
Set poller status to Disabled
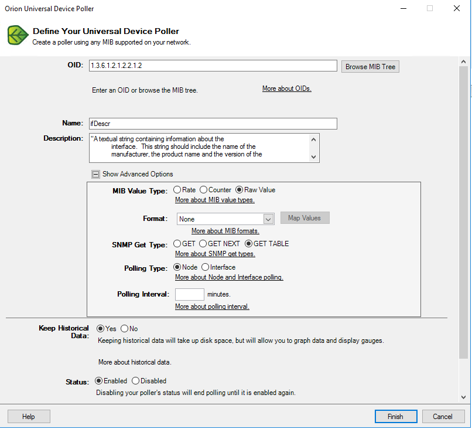coord(135,381)
